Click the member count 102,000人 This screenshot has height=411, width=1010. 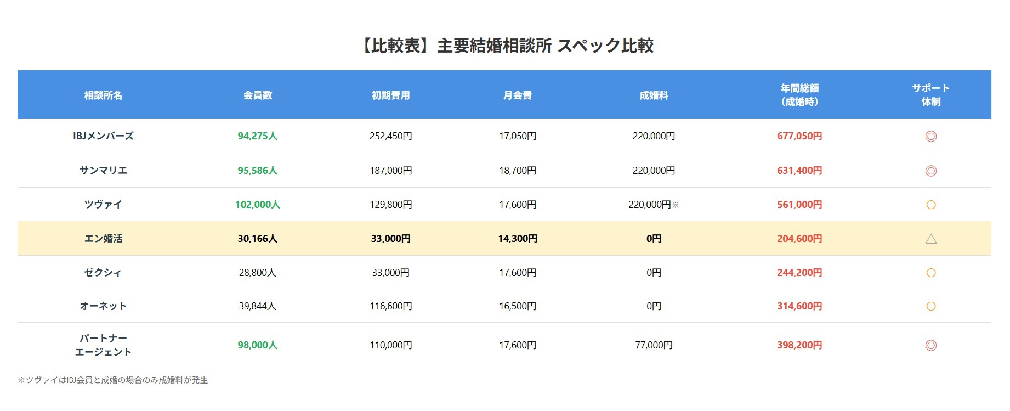[x=258, y=205]
